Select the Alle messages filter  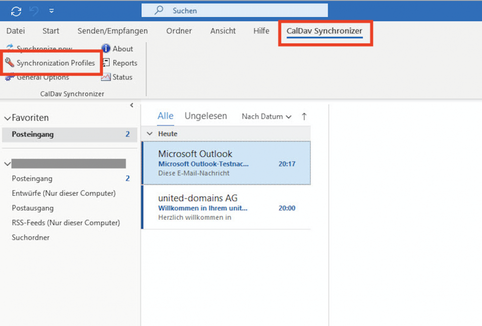tap(165, 116)
